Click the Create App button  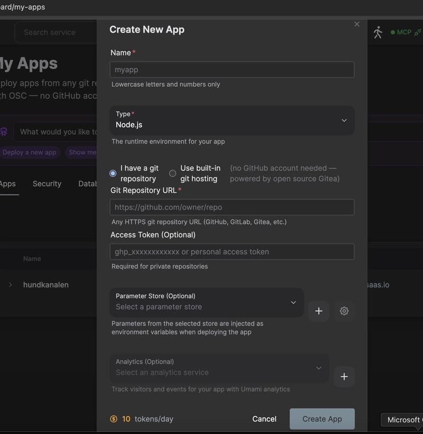point(322,419)
